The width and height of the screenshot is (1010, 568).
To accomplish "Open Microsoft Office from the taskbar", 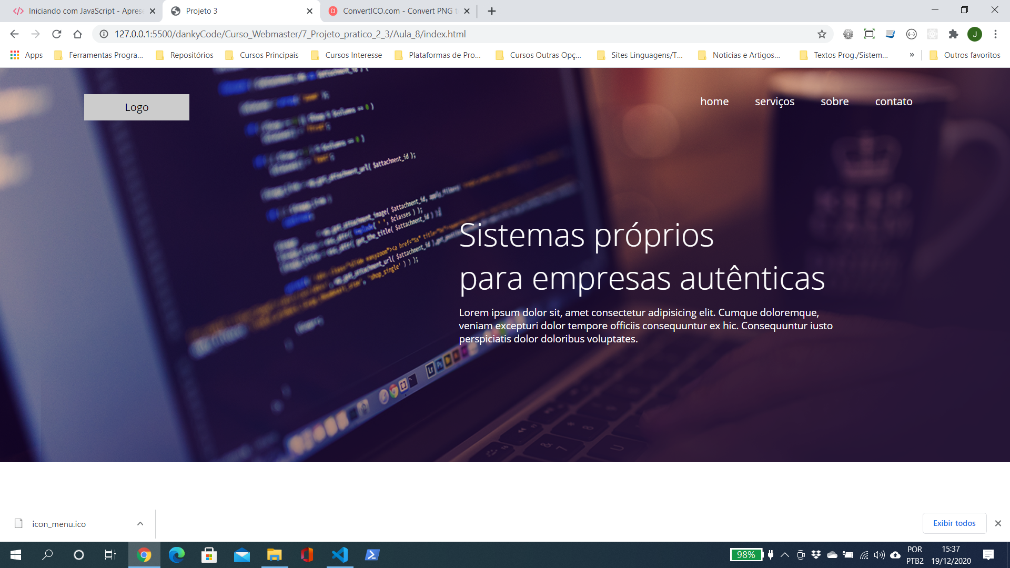I will pyautogui.click(x=307, y=555).
